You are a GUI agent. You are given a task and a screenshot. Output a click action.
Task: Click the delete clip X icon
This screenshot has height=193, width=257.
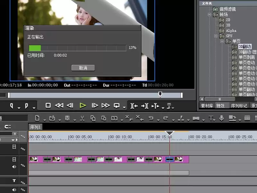point(129,118)
